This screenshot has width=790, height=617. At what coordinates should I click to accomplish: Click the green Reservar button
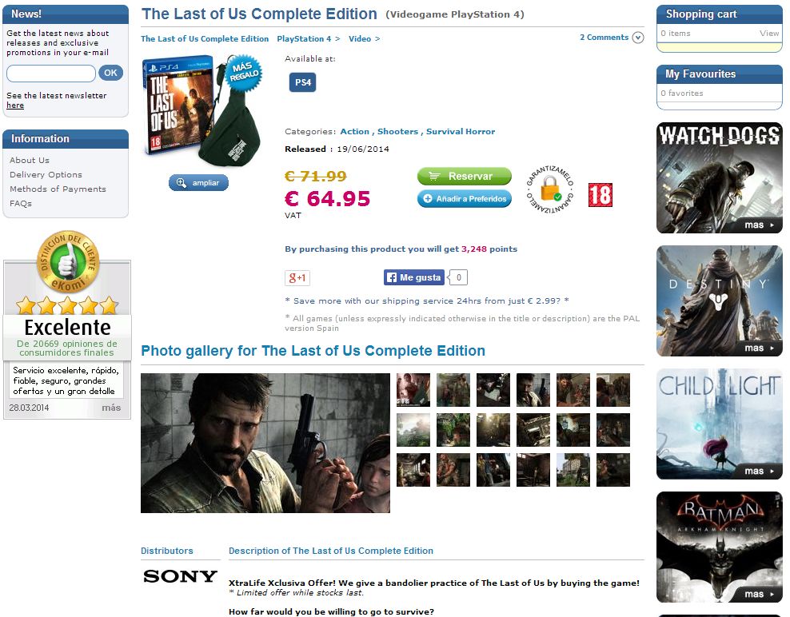[464, 177]
